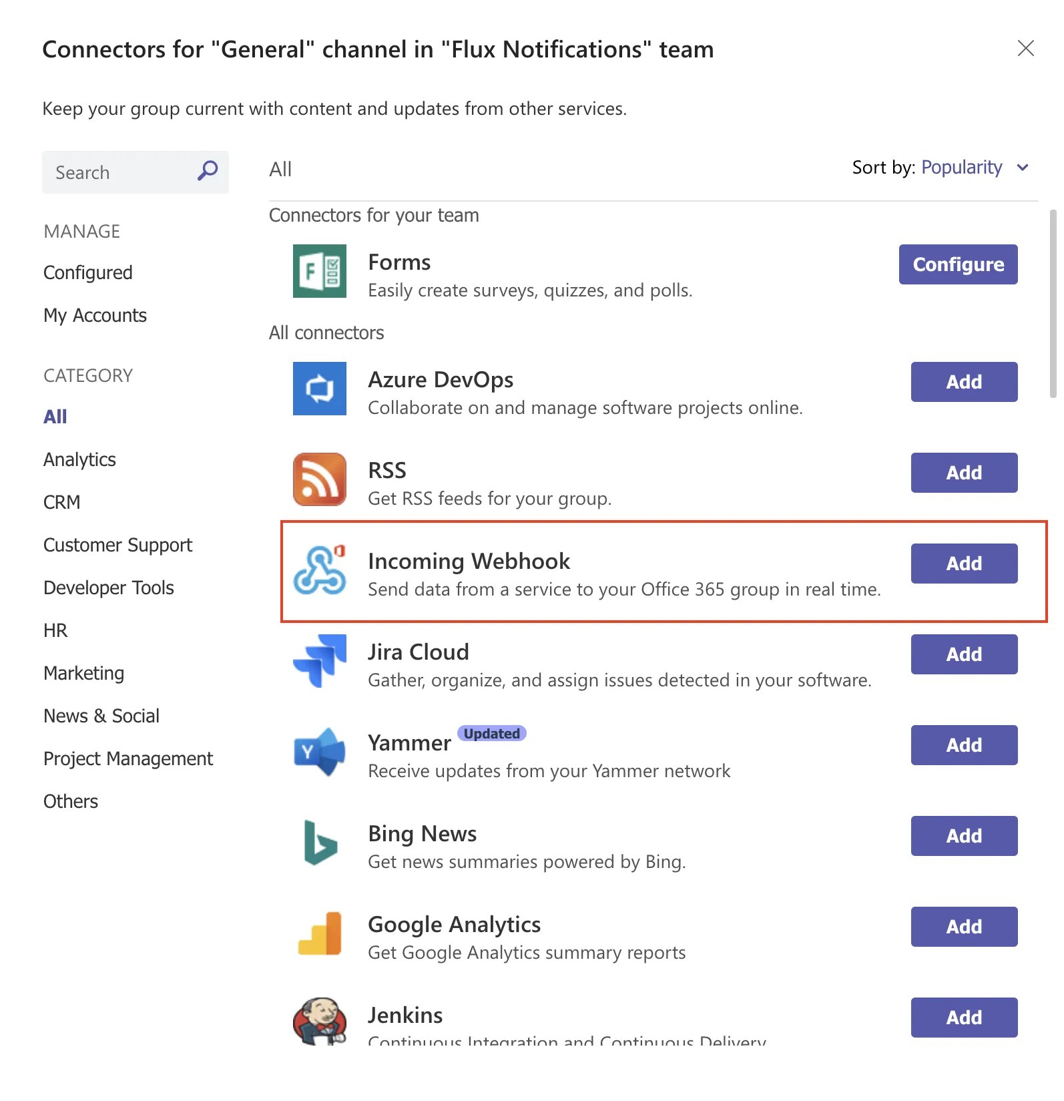1064x1101 pixels.
Task: Click the connectors list scrollbar
Action: [x=1053, y=304]
